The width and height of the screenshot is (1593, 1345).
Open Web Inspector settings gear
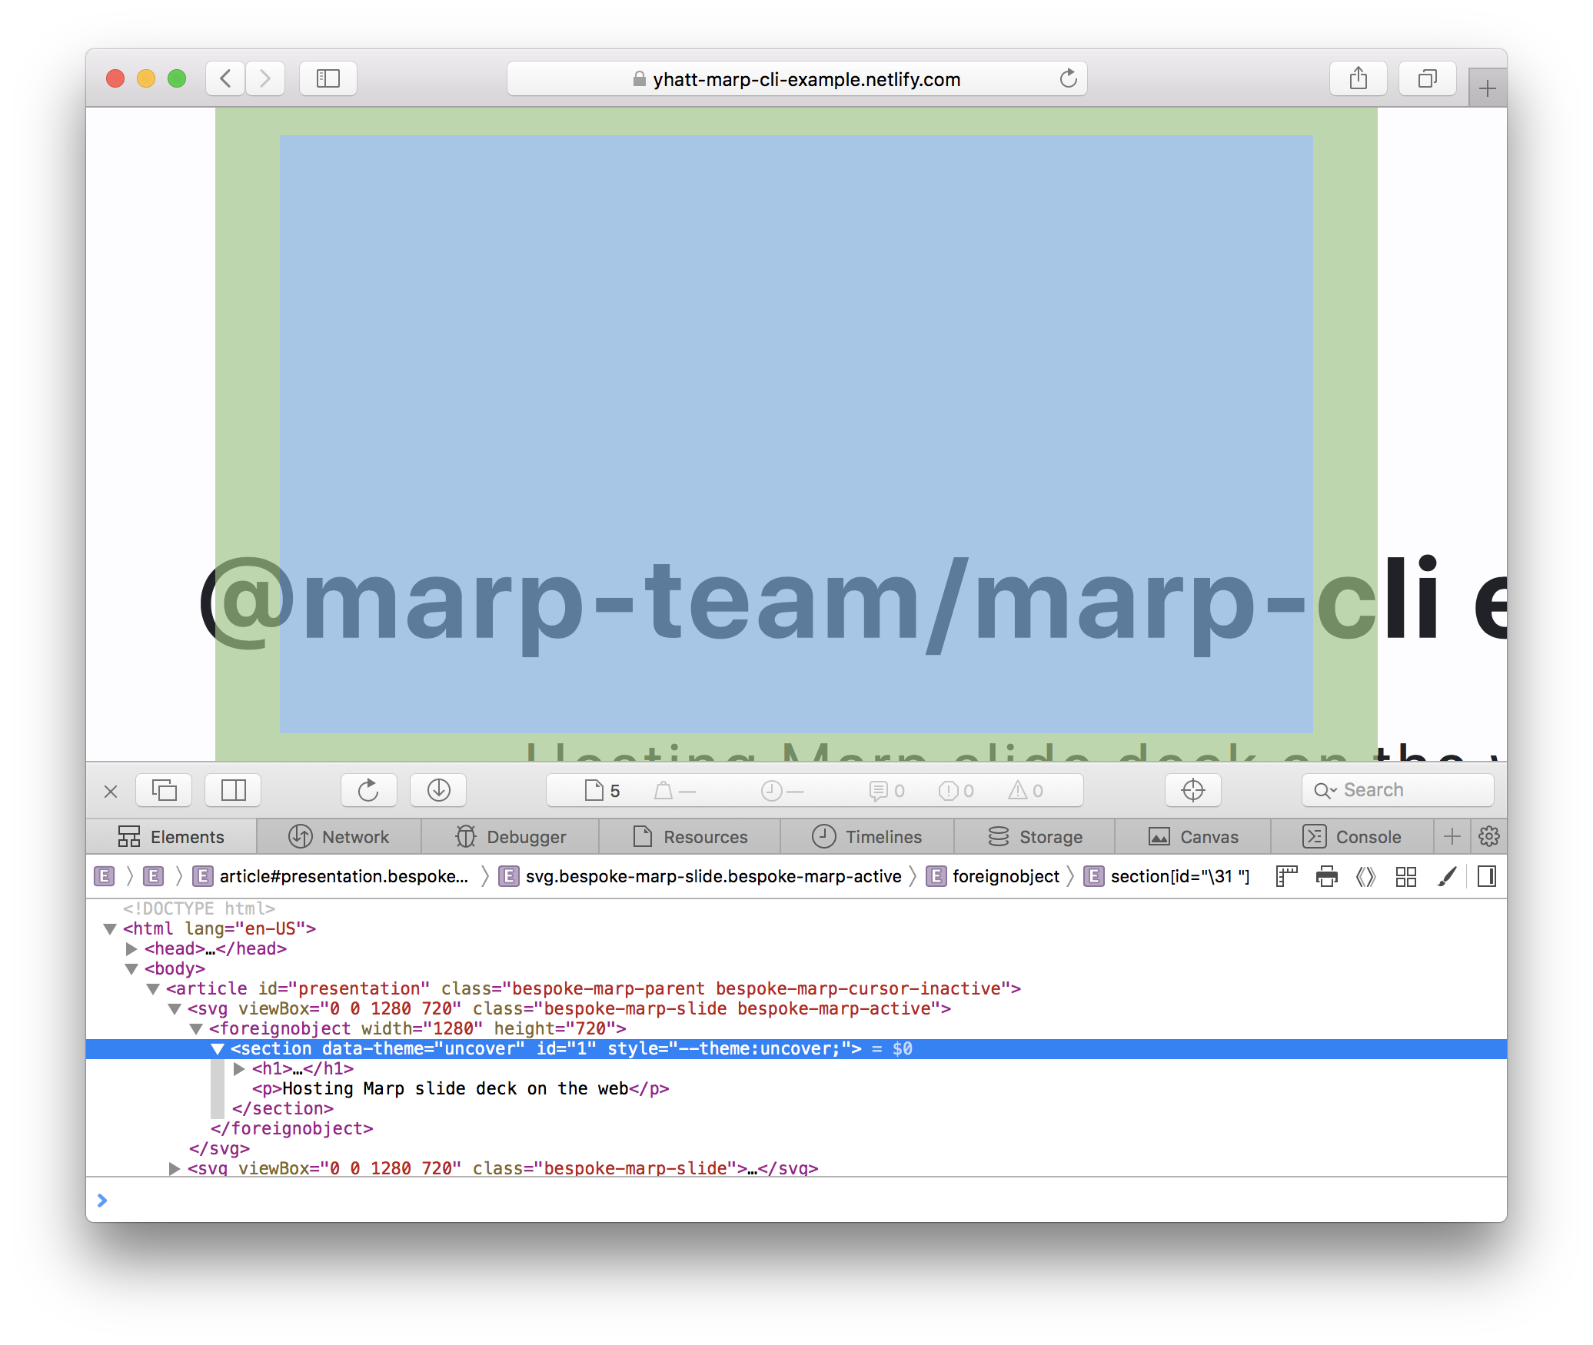[1488, 836]
